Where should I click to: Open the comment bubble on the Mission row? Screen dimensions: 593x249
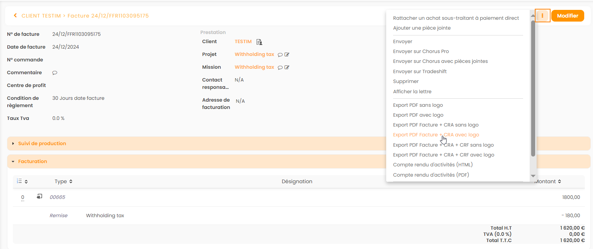[x=280, y=68]
